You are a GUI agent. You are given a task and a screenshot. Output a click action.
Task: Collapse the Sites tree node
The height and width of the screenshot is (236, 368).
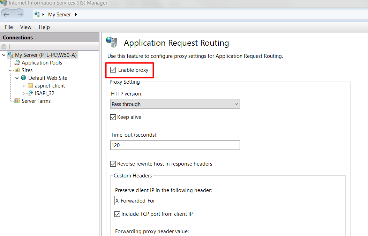[10, 70]
